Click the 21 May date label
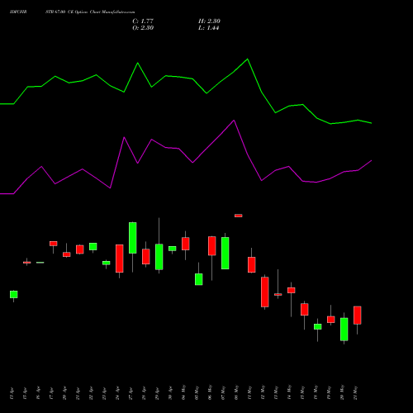 pyautogui.click(x=355, y=392)
